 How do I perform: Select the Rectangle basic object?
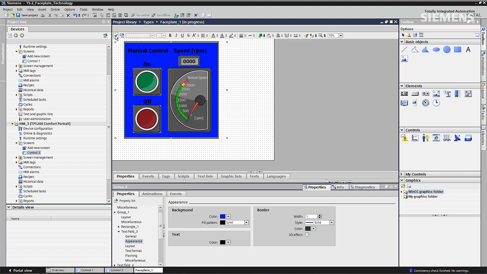[457, 50]
